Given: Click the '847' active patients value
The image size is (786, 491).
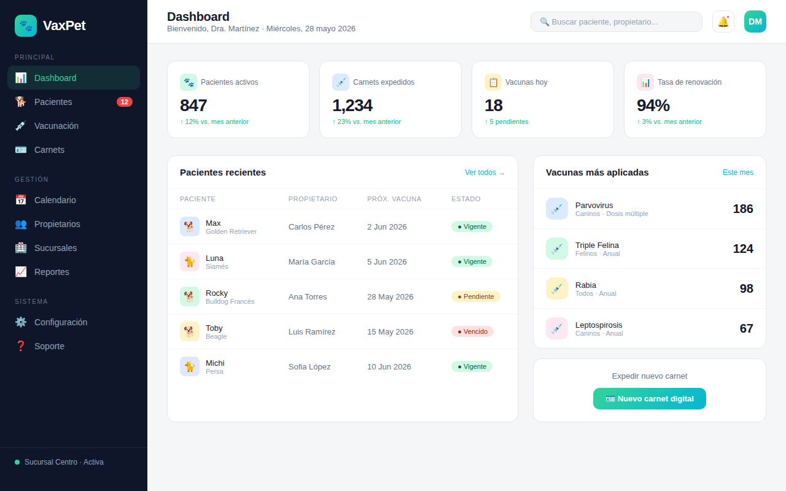Looking at the screenshot, I should (193, 106).
